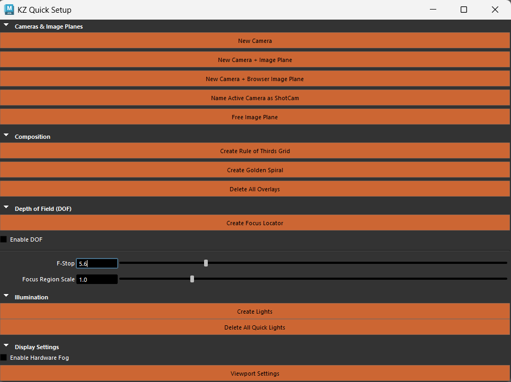Delete All Overlays
Screen dimensions: 511x382
tap(255, 189)
